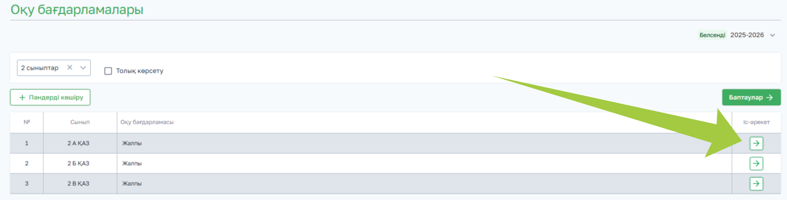Select the 2 Б ҚАЗ class cell
This screenshot has height=200, width=787.
(x=78, y=164)
